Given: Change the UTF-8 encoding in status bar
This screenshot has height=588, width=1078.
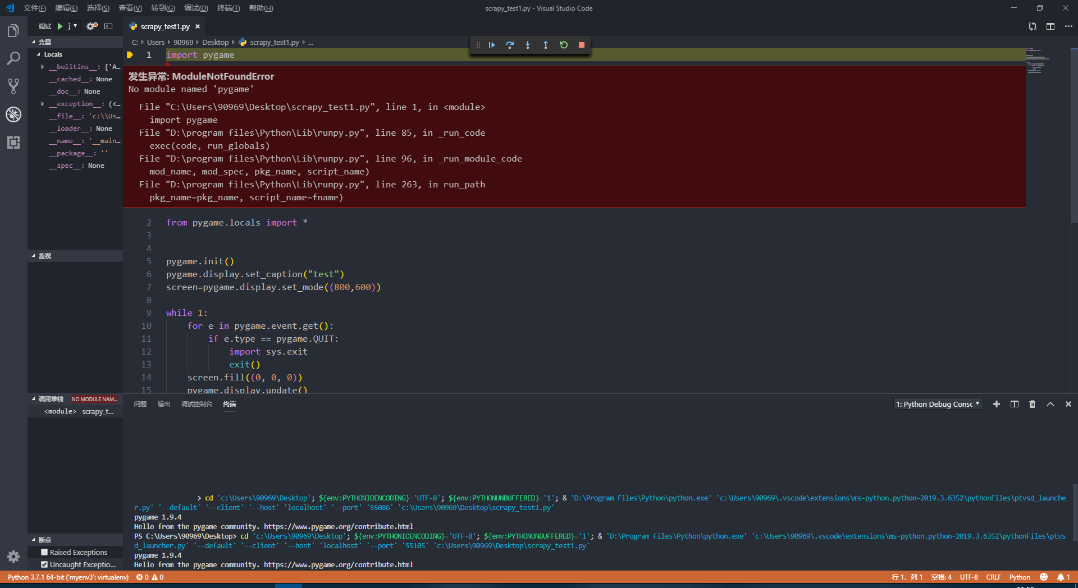Looking at the screenshot, I should click(969, 577).
